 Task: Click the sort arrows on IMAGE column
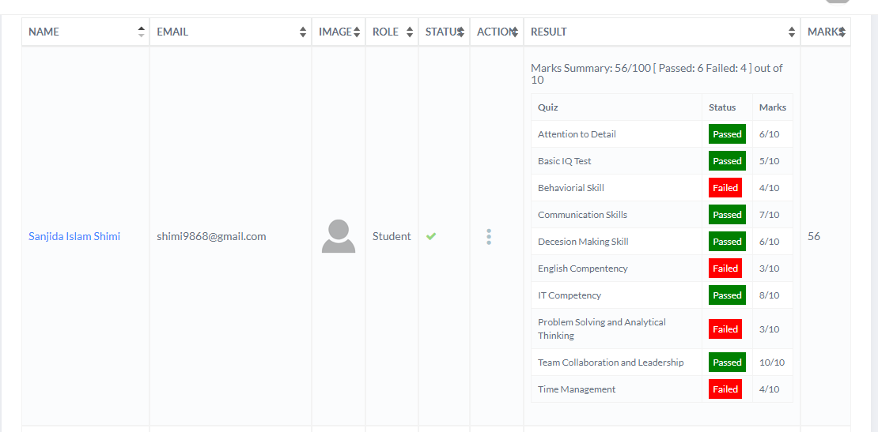click(356, 32)
